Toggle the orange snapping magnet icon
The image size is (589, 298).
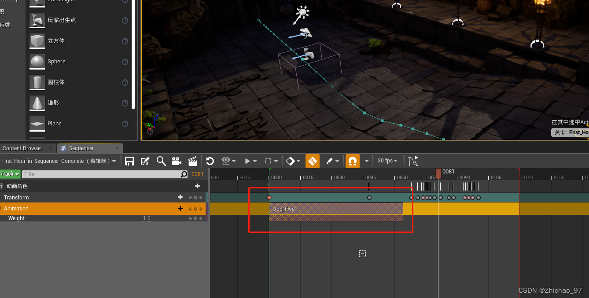coord(352,161)
